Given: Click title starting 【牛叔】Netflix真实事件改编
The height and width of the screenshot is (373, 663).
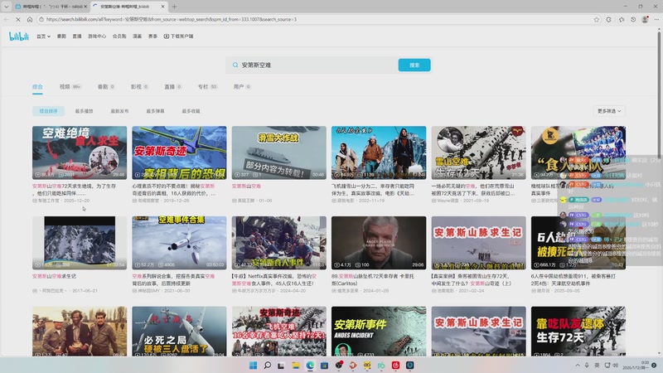Looking at the screenshot, I should pos(274,279).
